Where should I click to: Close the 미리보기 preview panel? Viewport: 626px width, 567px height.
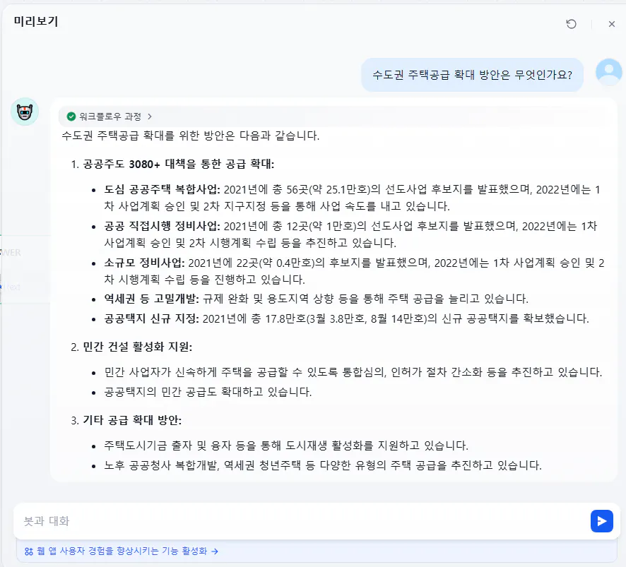(x=612, y=24)
